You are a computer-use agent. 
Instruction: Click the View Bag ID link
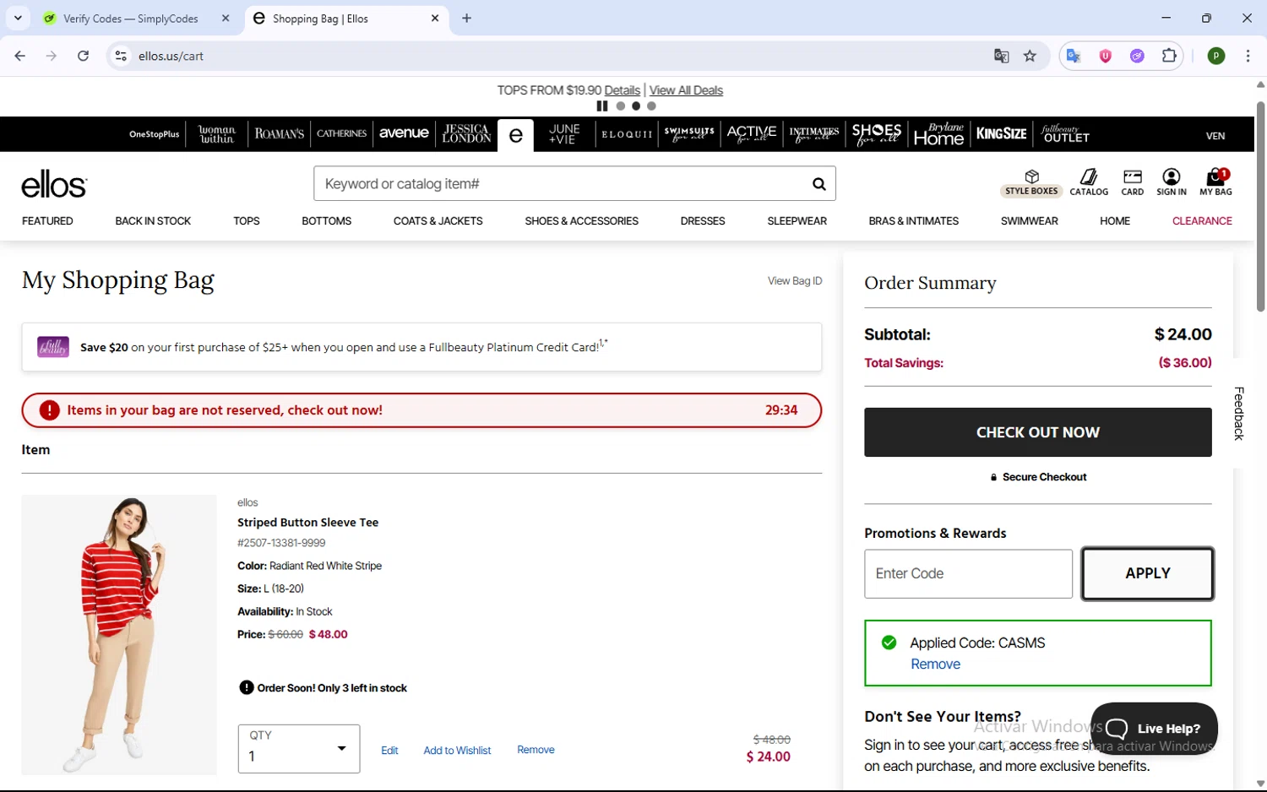tap(795, 281)
